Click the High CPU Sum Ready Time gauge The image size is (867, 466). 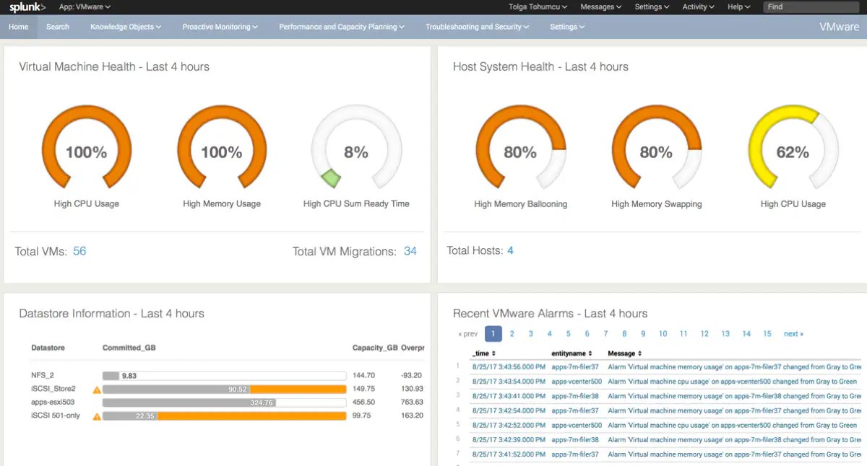[x=356, y=148]
